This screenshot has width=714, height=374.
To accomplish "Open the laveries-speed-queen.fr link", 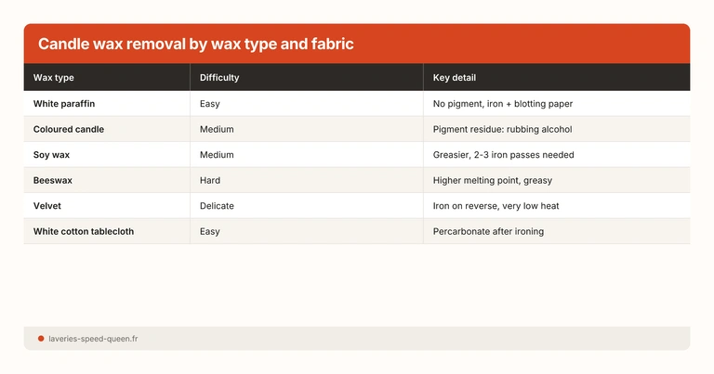I will click(x=93, y=339).
